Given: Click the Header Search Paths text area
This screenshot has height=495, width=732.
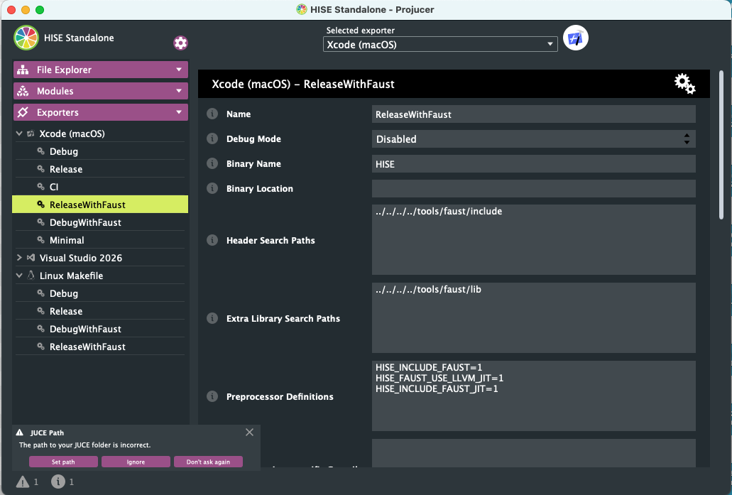Looking at the screenshot, I should (x=534, y=239).
